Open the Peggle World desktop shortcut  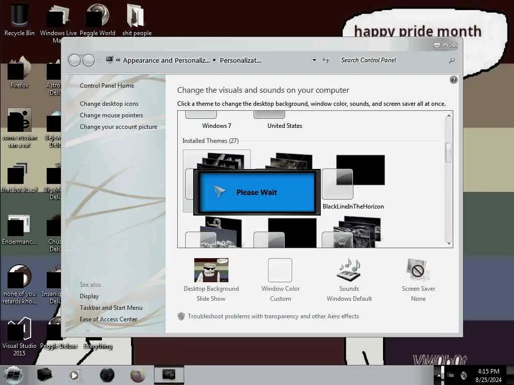point(97,19)
